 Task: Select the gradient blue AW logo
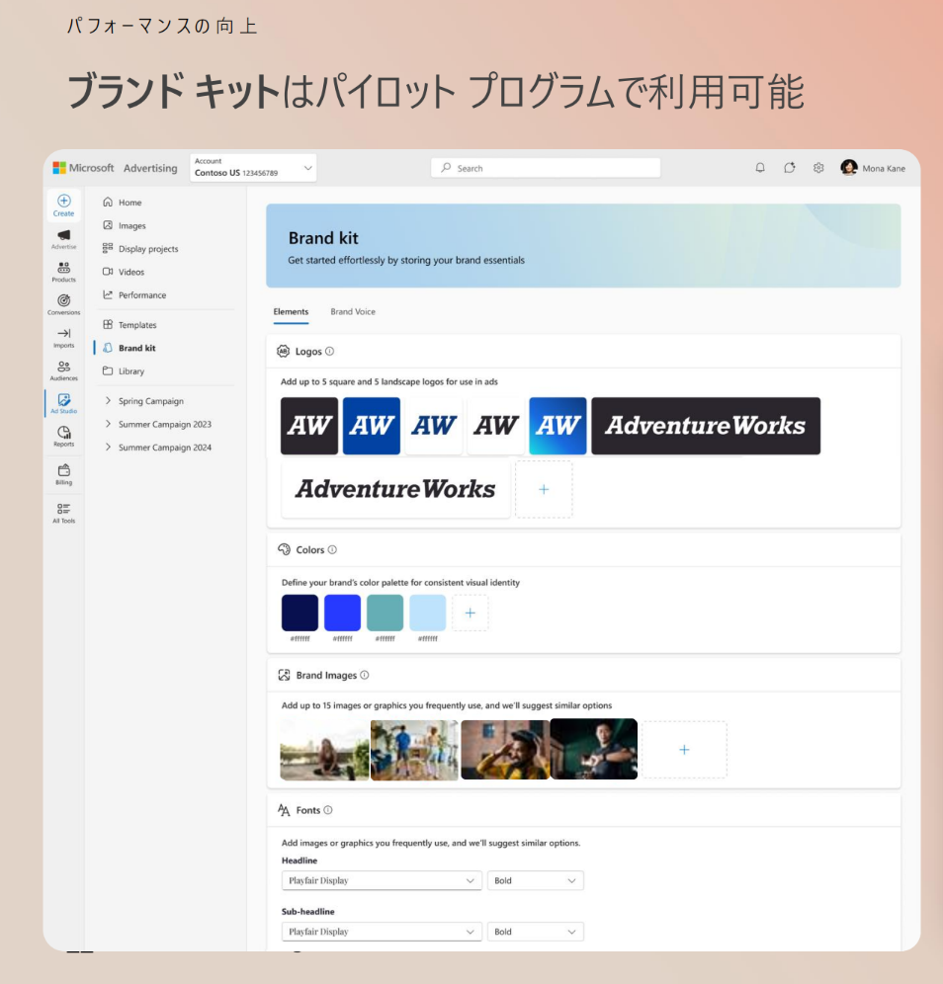point(558,426)
